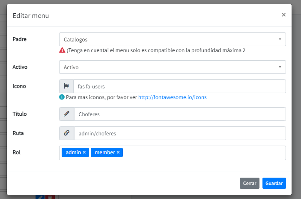The height and width of the screenshot is (199, 301).
Task: Click the pencil icon beside Titulo
Action: [x=66, y=114]
